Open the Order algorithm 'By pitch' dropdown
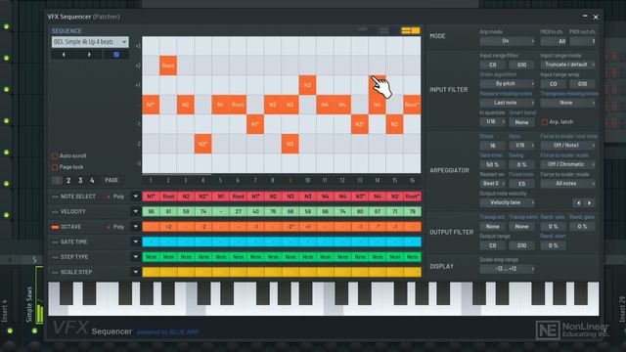 pos(508,84)
